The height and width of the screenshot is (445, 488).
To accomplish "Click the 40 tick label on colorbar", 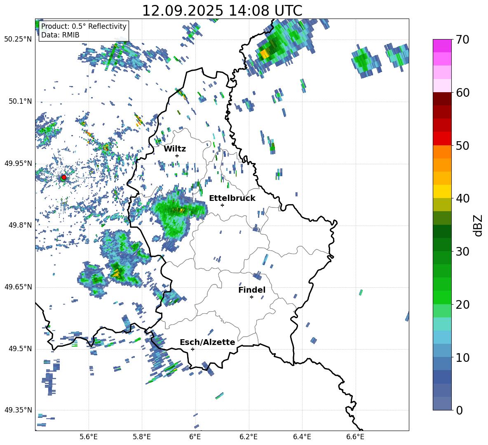I will click(462, 198).
